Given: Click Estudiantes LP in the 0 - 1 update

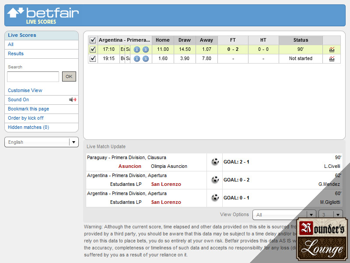Looking at the screenshot, I should 126,202.
